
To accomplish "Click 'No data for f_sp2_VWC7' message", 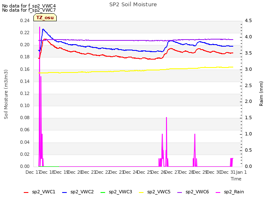I will click(29, 10).
